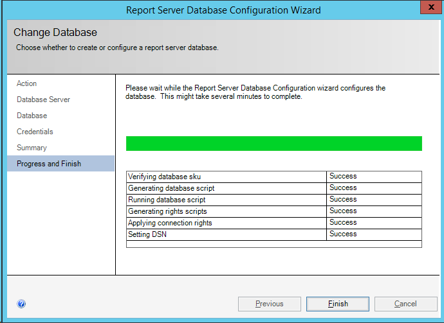Screen dimensions: 444x323
Task: Pick the Setting DSN task row
Action: (x=148, y=234)
